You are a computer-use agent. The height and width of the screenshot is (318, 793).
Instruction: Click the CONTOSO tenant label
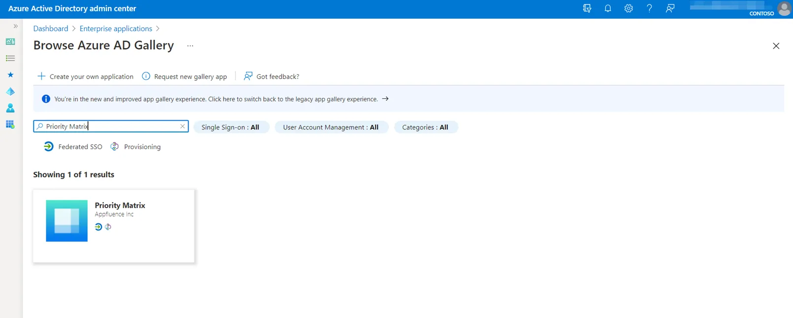click(761, 13)
